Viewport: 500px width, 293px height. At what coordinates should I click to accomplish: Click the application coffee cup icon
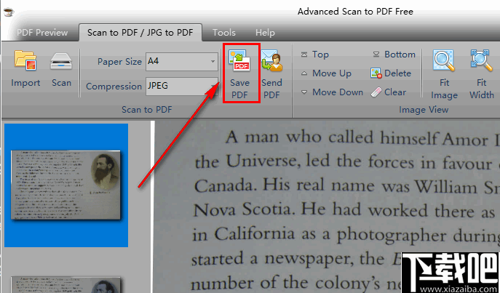(8, 12)
